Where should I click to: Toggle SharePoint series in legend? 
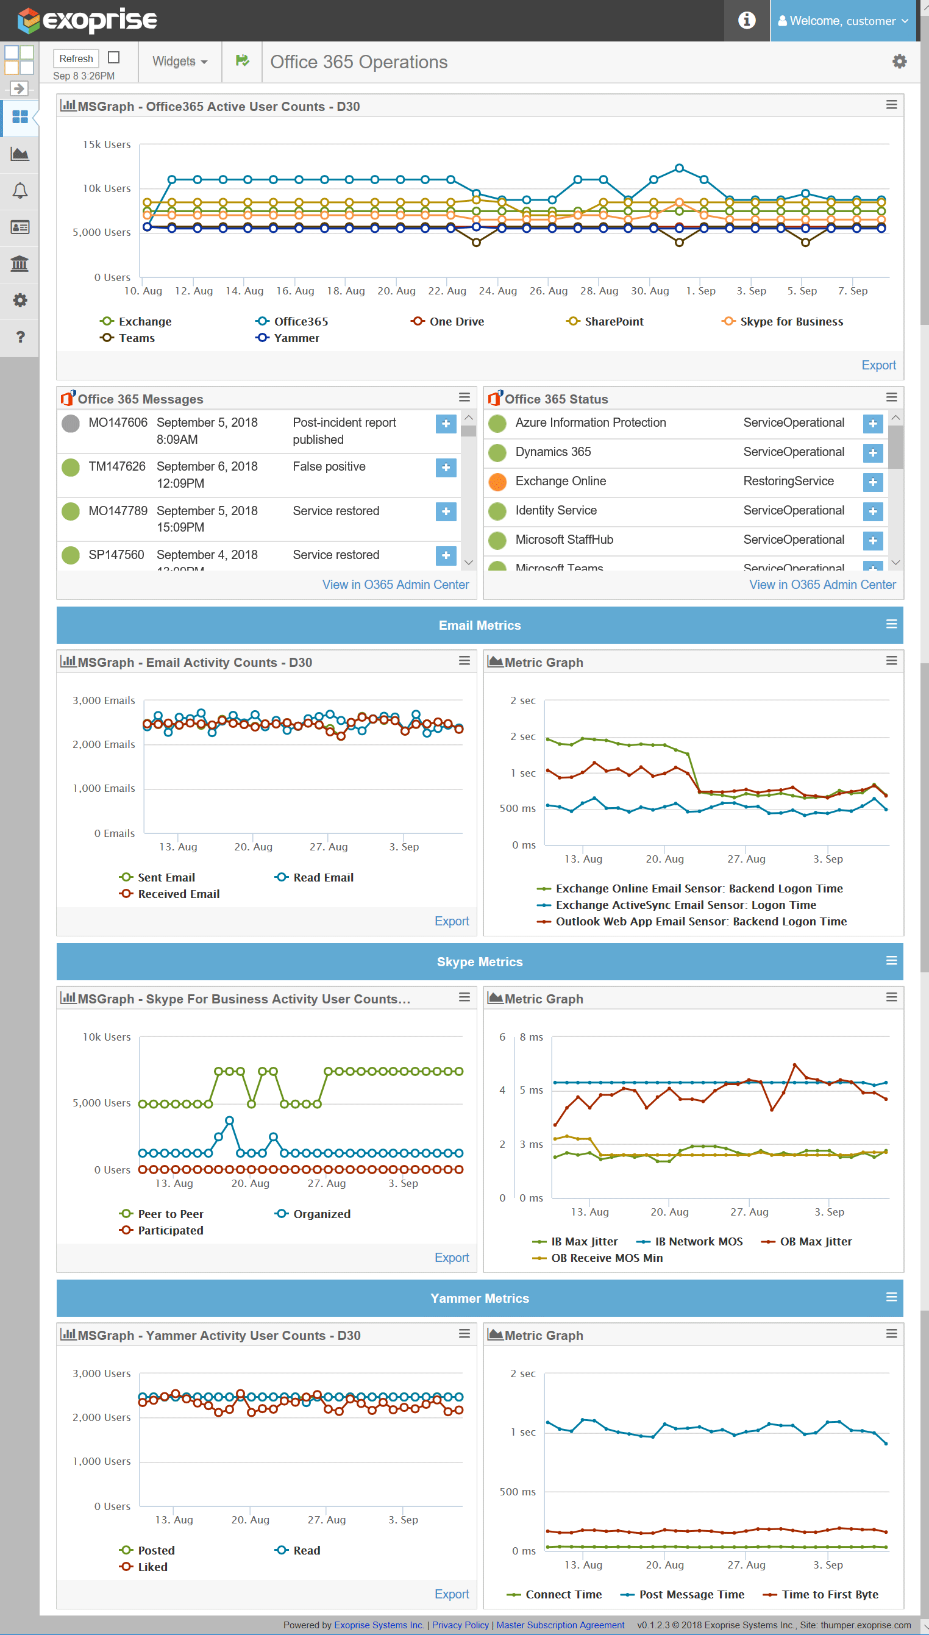tap(604, 321)
